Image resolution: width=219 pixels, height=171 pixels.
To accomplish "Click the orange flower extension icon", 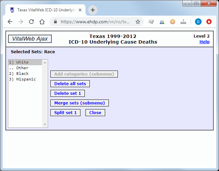I will point(173,22).
